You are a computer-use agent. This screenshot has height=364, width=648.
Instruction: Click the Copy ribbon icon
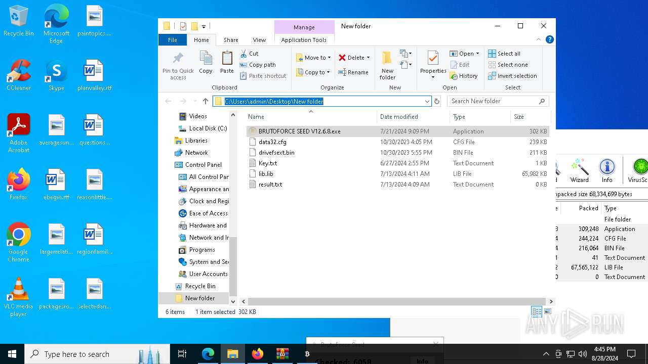point(206,63)
